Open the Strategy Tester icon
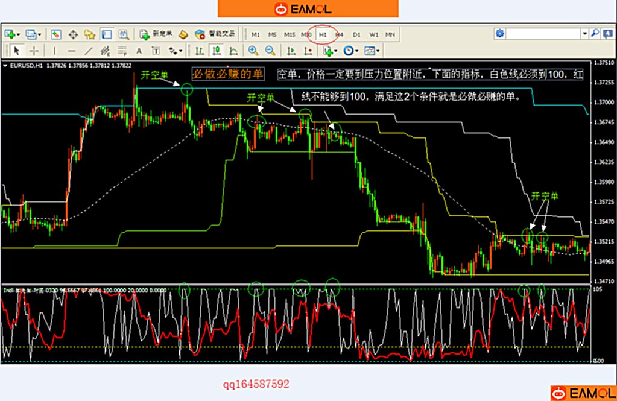Screen dimensions: 617x401 (x=124, y=34)
